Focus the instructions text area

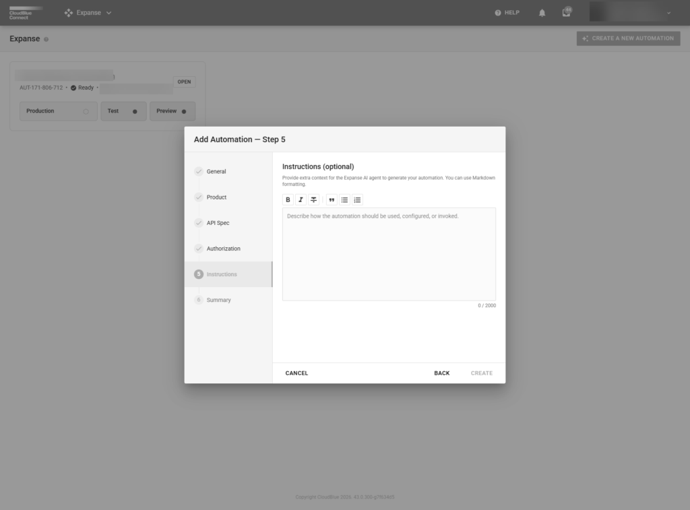click(389, 255)
